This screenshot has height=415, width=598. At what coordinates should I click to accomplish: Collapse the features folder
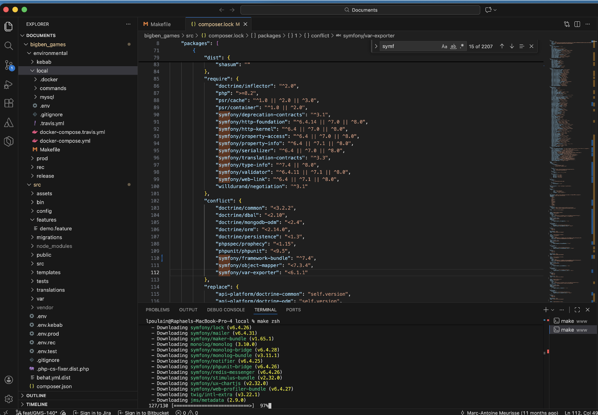point(46,220)
